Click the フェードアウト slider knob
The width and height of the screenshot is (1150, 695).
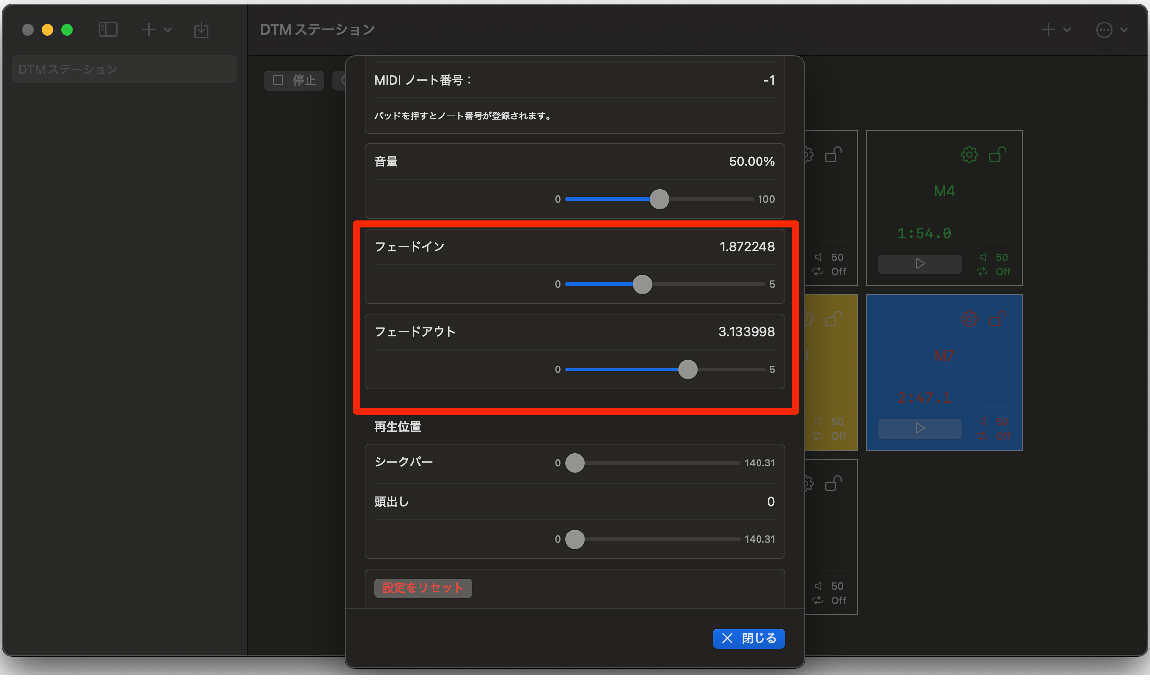[688, 370]
